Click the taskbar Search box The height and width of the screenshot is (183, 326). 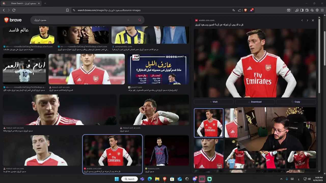pos(130,179)
